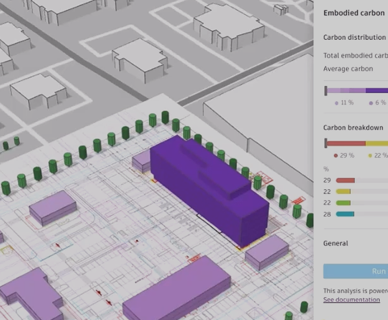Click the Average carbon row

(x=348, y=69)
